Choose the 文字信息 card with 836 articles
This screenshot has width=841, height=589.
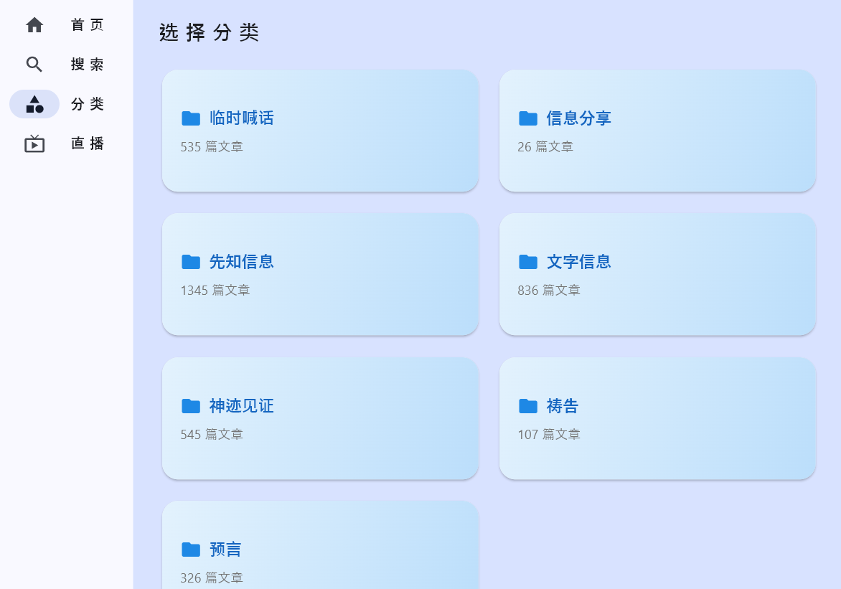pyautogui.click(x=657, y=274)
